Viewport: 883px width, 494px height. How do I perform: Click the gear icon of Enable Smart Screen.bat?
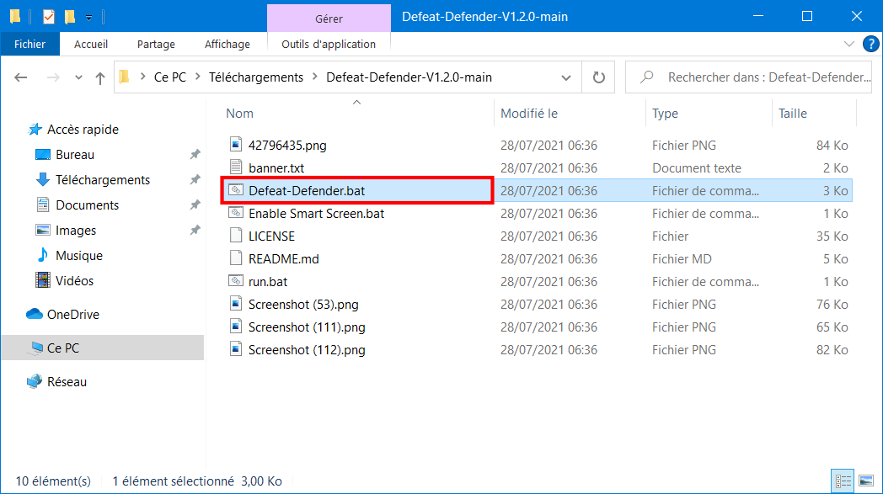point(236,213)
